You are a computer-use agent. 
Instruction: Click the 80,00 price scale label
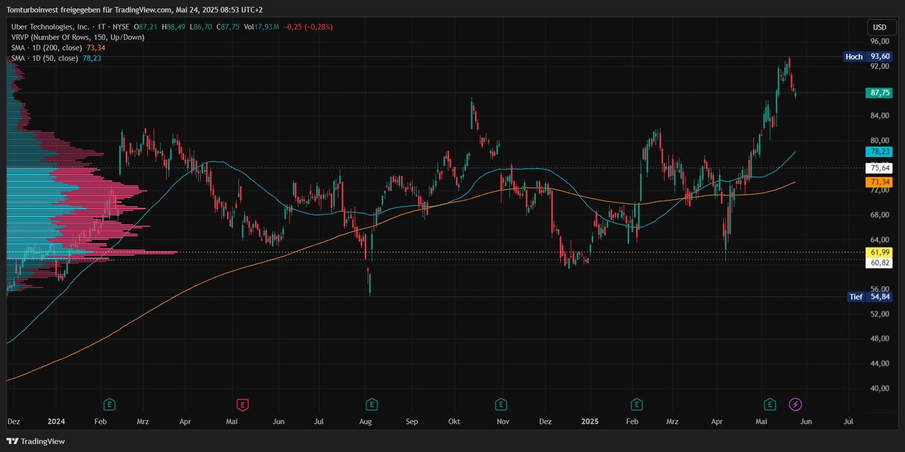tap(880, 141)
